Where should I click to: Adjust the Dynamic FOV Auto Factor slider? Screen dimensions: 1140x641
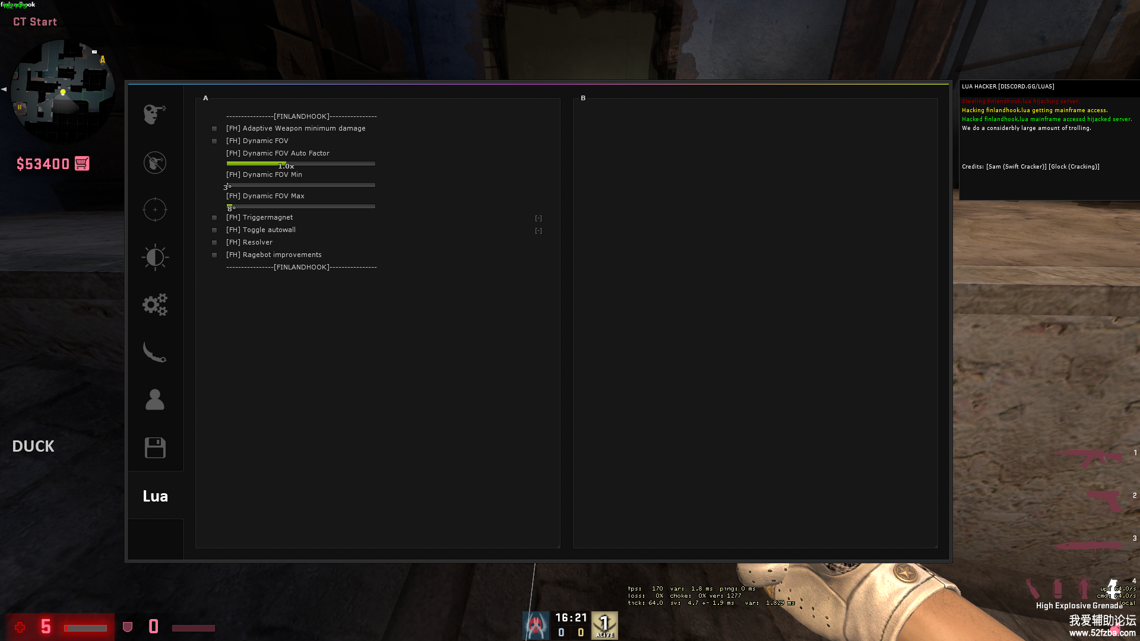point(300,163)
